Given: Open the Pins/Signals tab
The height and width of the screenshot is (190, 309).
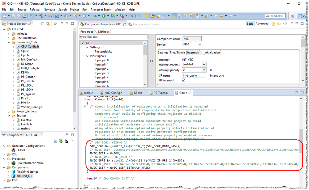Looking at the screenshot, I should (x=178, y=53).
